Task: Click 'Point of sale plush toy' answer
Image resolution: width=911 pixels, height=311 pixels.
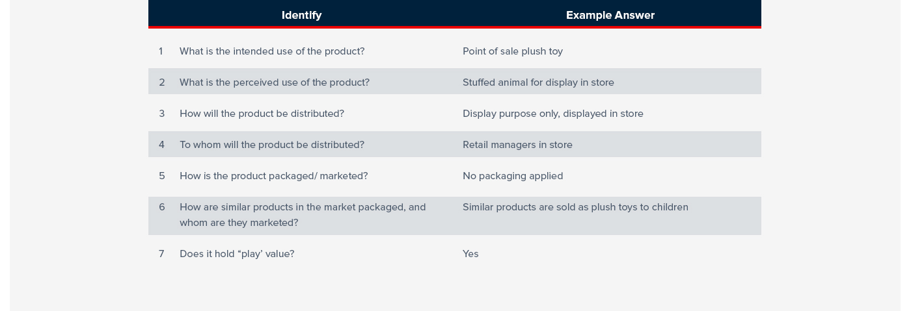Action: 513,51
